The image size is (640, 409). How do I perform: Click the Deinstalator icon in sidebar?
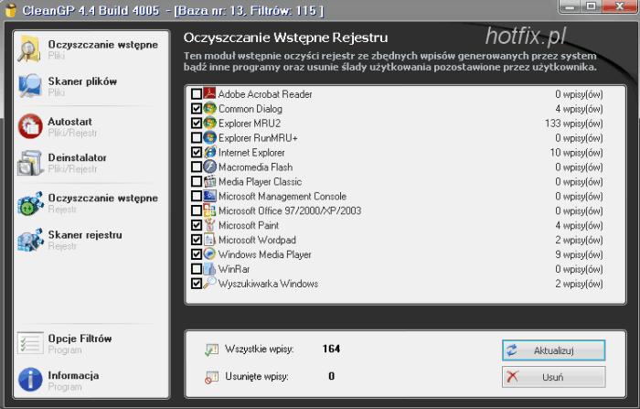30,164
